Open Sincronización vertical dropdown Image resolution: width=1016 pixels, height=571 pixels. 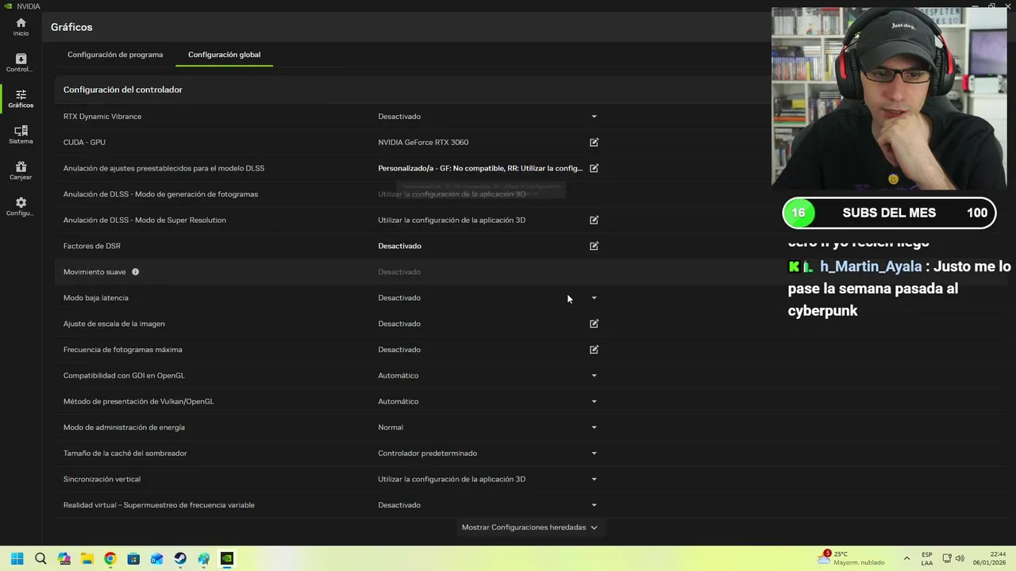[594, 479]
